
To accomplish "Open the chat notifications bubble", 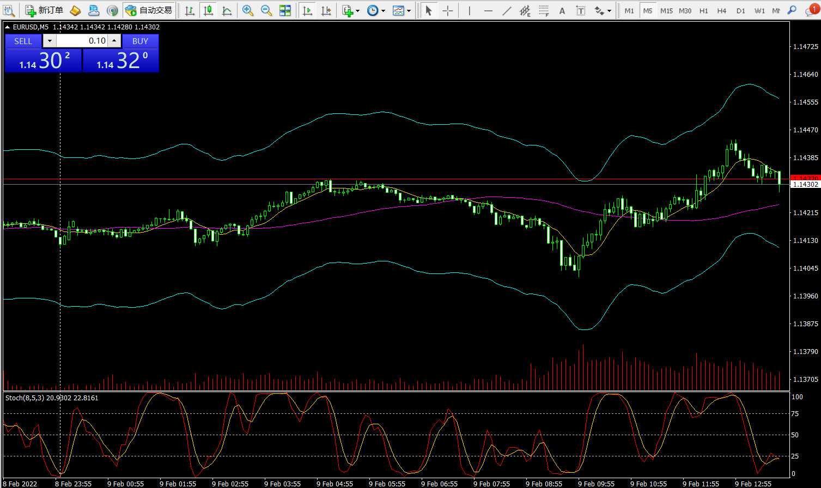I will point(811,10).
